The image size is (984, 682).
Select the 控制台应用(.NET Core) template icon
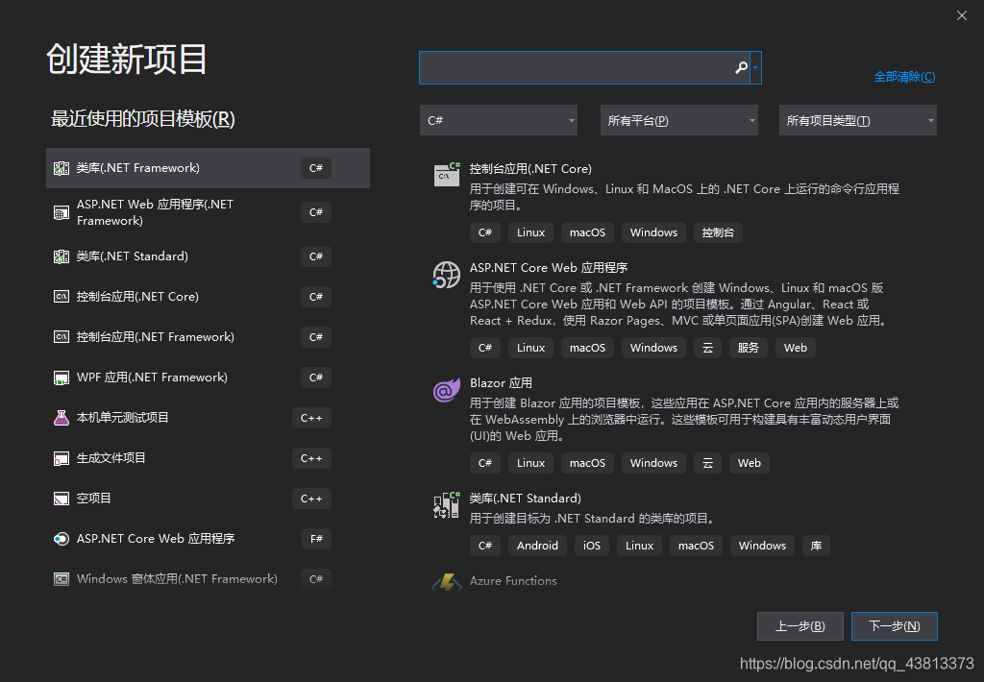[446, 176]
